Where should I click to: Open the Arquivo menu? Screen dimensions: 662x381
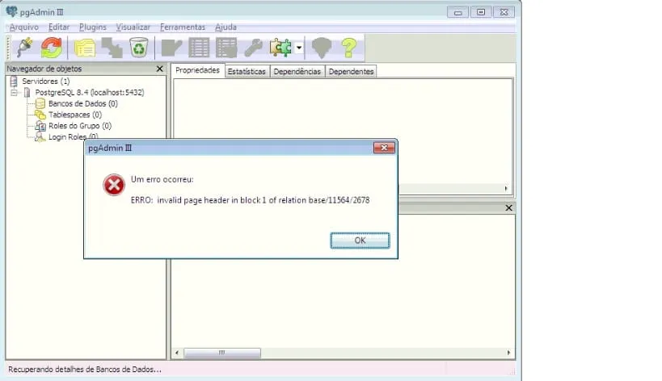point(24,27)
